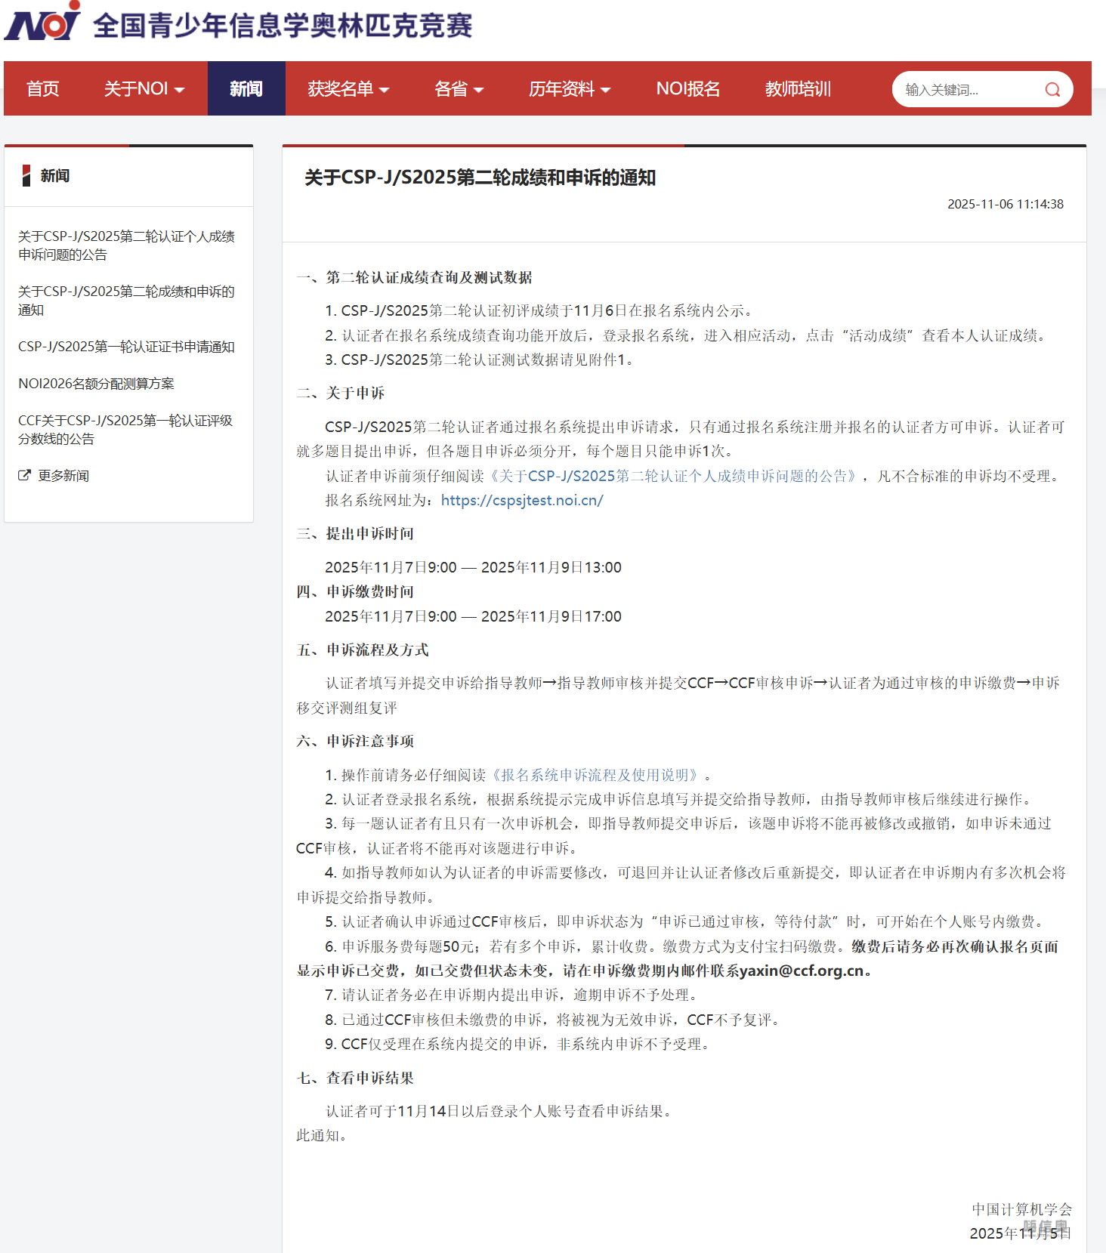Open NOI2026名额分配测算方案 link
Viewport: 1106px width, 1253px height.
point(96,384)
